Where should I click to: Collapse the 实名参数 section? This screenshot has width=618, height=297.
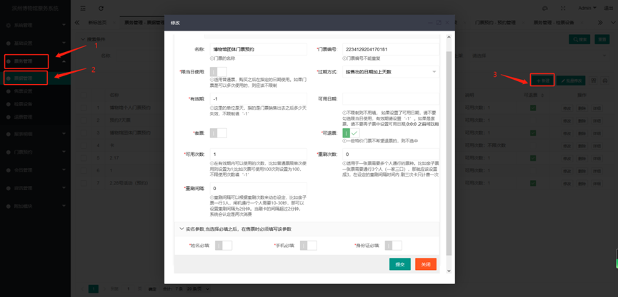tap(181, 229)
